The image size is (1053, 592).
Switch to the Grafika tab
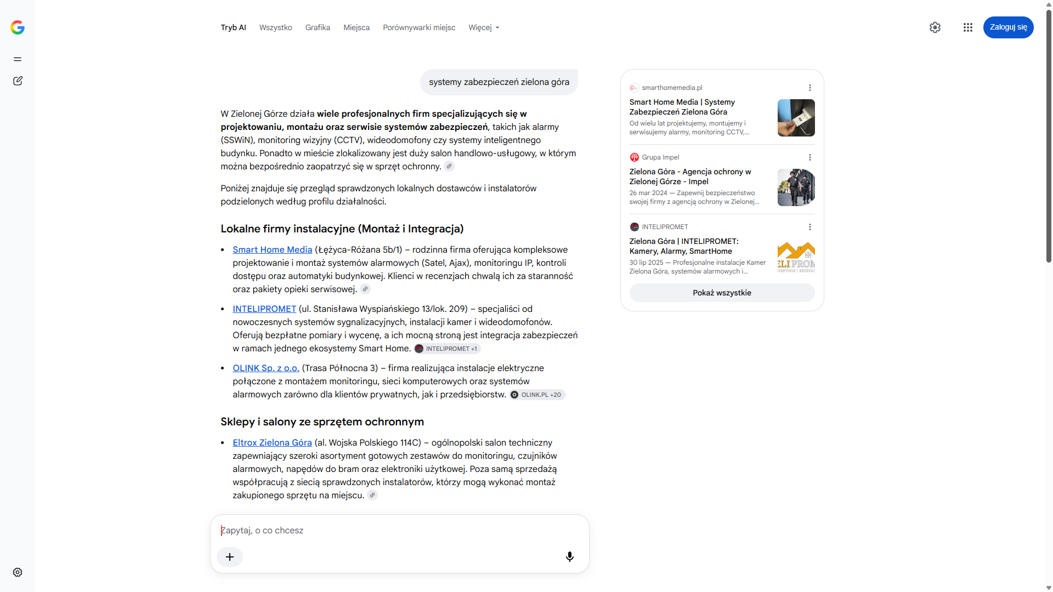pyautogui.click(x=318, y=27)
